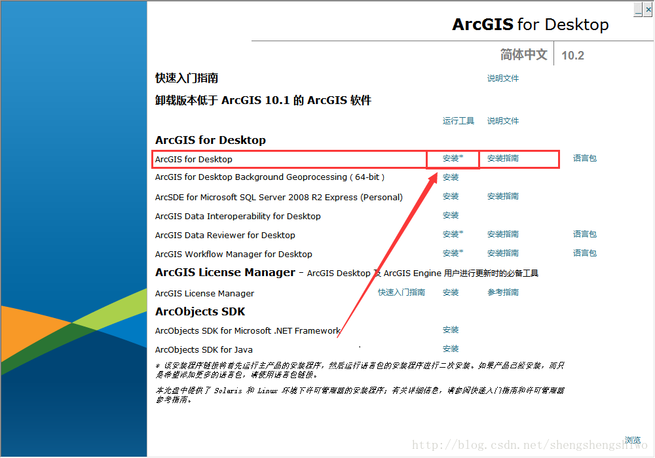
Task: Minimize the ArcGIS setup window
Action: tap(638, 9)
